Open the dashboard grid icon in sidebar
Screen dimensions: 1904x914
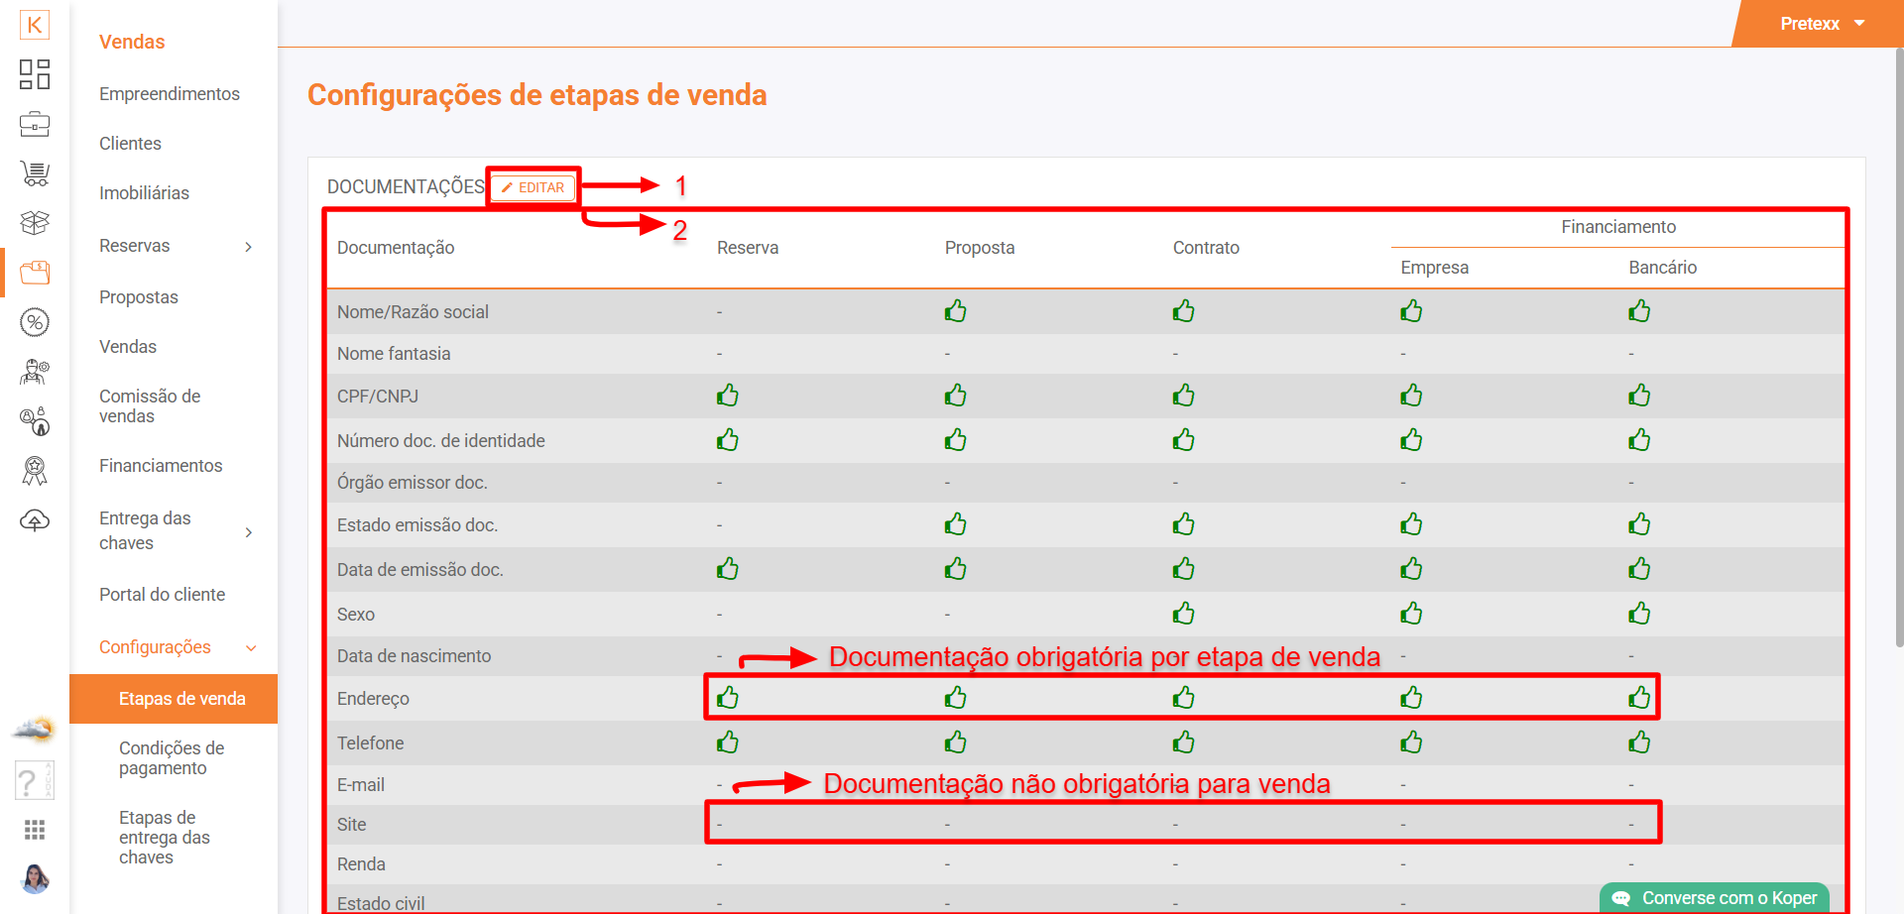coord(35,74)
